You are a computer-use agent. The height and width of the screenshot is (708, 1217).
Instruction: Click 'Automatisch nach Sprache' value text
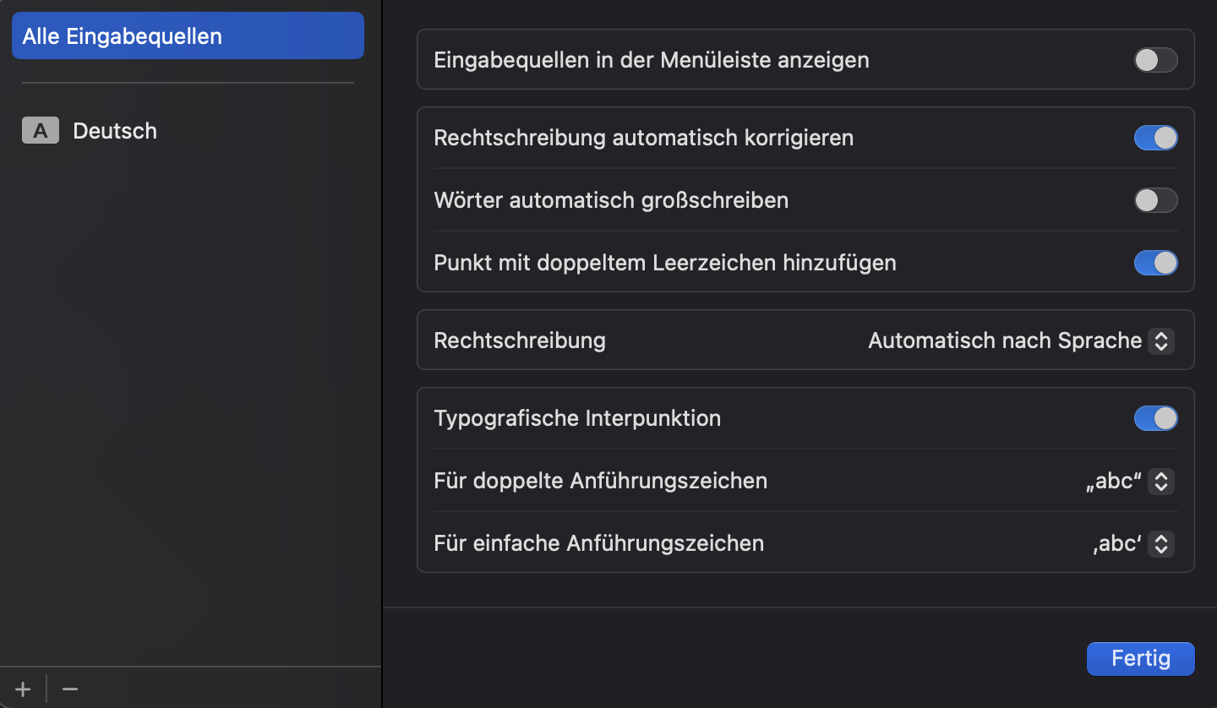pos(1005,340)
